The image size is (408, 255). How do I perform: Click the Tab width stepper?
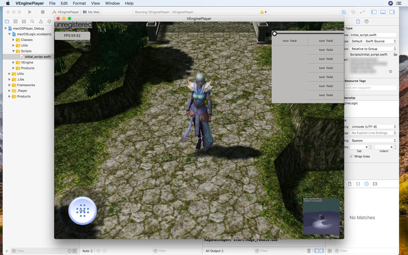pos(371,147)
